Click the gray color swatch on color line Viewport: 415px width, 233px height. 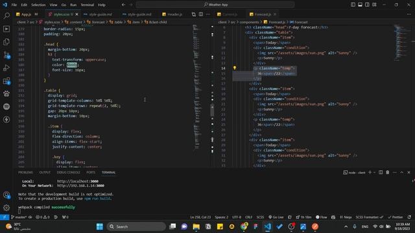[71, 65]
